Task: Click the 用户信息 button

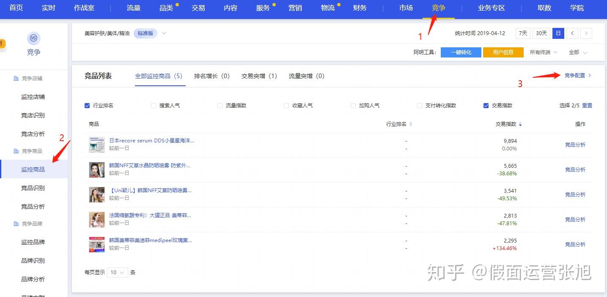Action: point(503,52)
